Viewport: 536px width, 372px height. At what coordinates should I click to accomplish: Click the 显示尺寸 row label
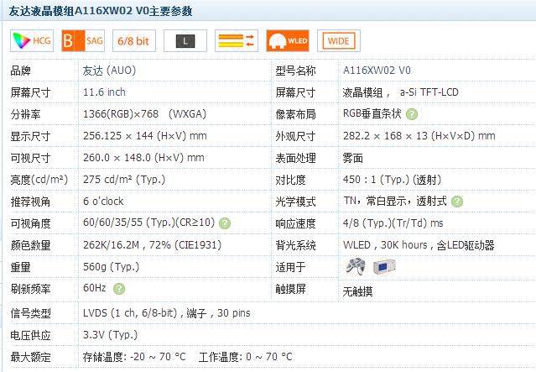[x=30, y=136]
